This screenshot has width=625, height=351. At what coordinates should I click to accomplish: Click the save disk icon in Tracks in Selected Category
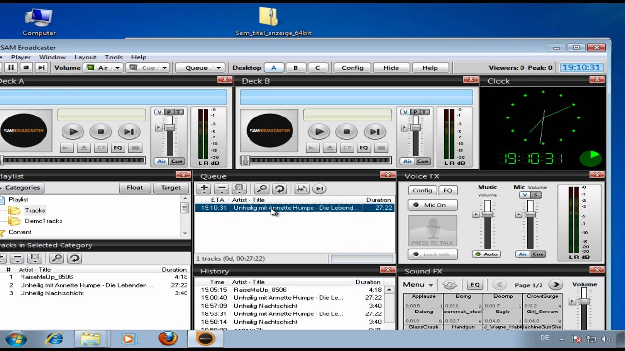34,258
